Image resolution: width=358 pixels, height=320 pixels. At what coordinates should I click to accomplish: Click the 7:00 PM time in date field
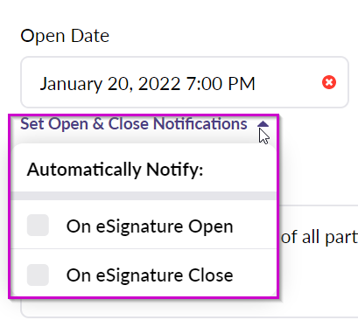coord(221,84)
